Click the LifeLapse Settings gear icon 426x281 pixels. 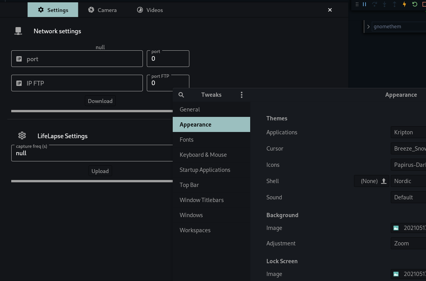22,135
